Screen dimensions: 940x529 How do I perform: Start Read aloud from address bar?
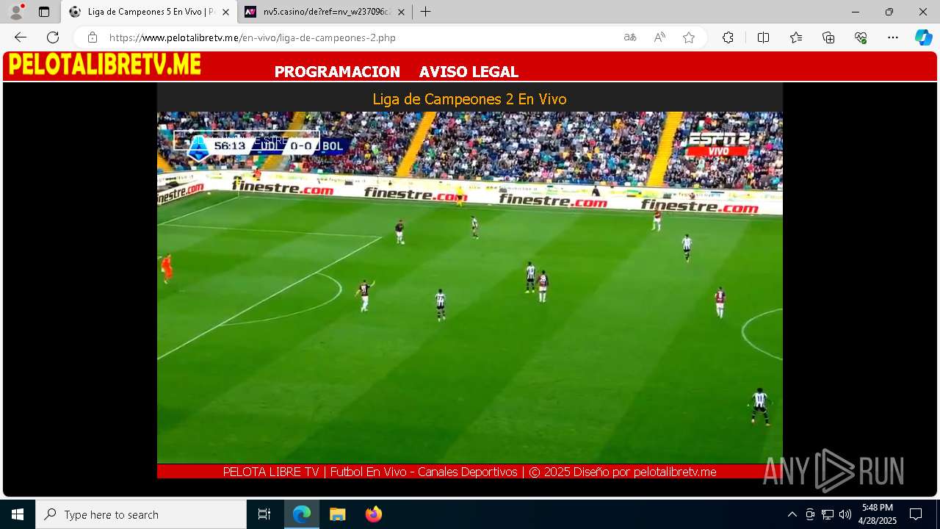[x=659, y=37]
